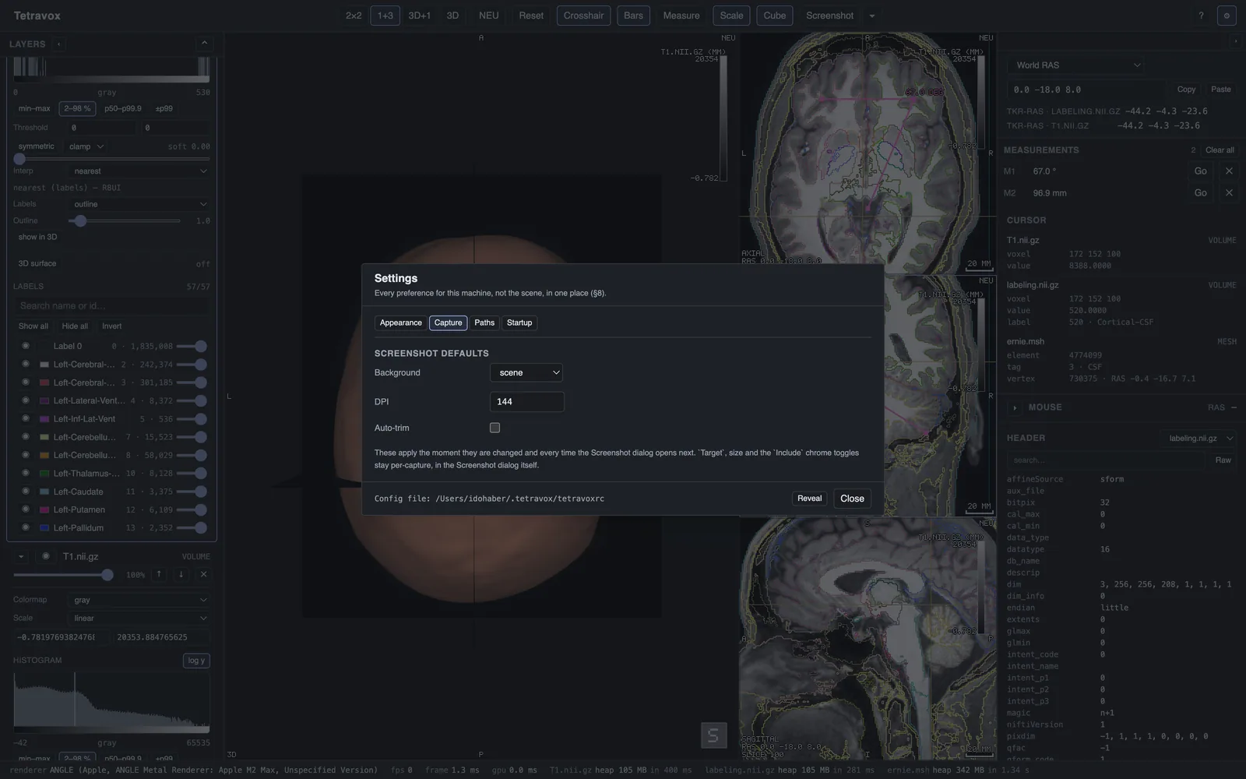Go to measurement M2
This screenshot has width=1246, height=779.
pyautogui.click(x=1201, y=193)
